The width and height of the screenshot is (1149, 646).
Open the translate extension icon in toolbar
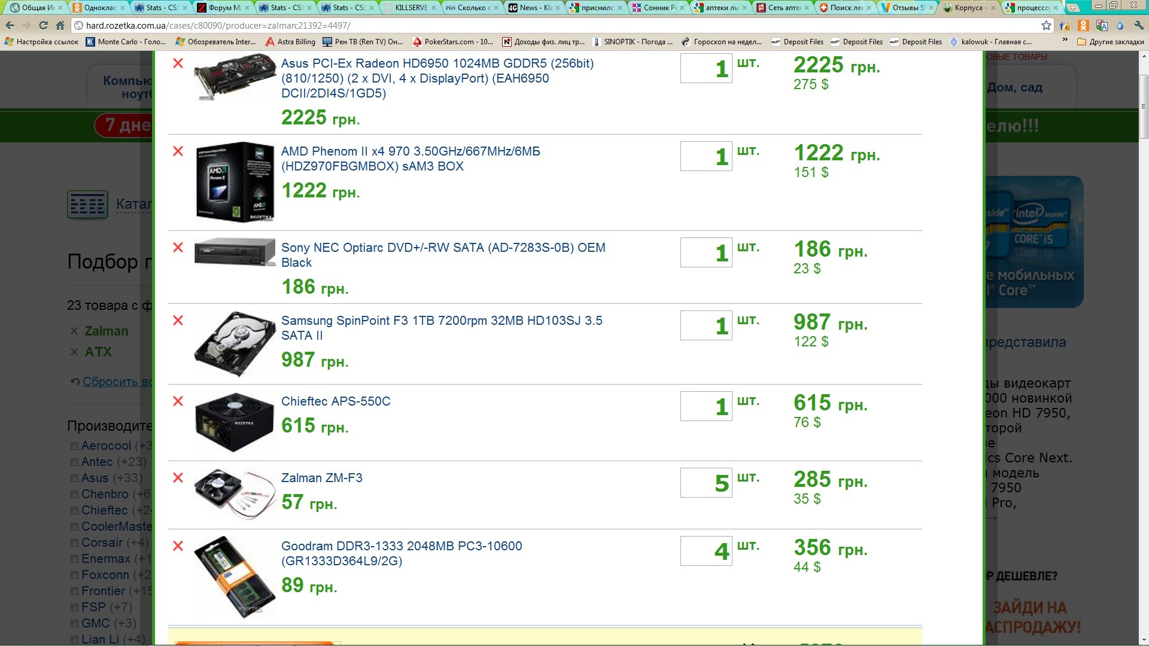[x=1102, y=26]
